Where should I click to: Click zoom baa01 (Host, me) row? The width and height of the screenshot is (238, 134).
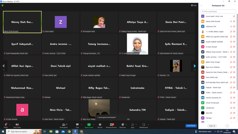[218, 16]
